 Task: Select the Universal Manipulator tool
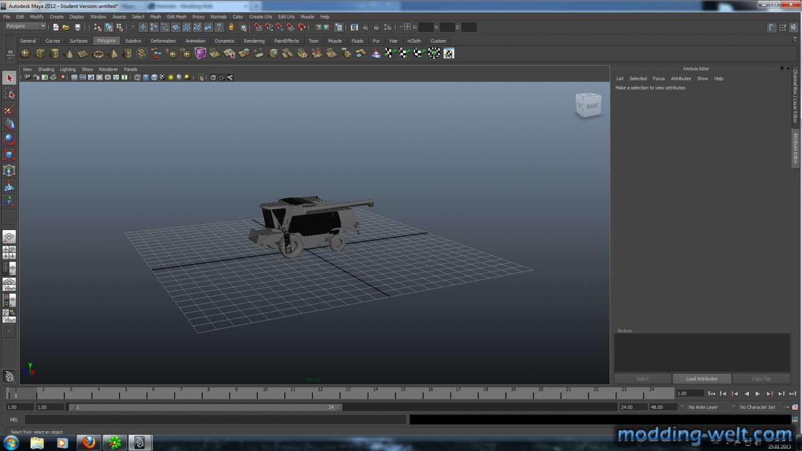coord(9,171)
